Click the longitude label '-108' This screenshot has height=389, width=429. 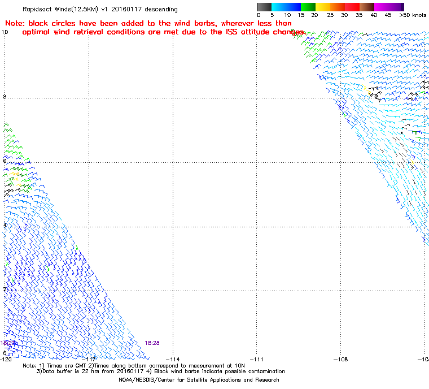click(340, 360)
